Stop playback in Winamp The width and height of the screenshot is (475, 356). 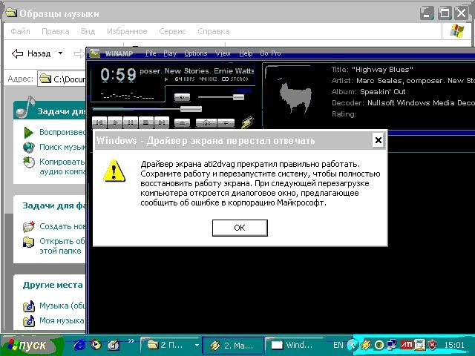point(146,122)
